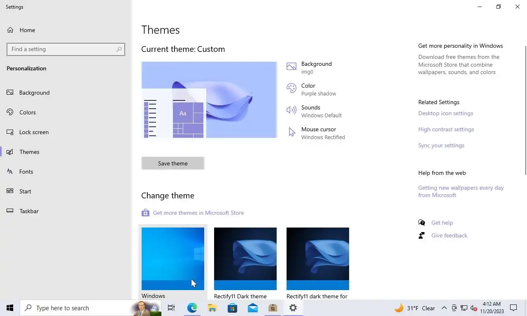Click the Color palette icon
This screenshot has height=316, width=527.
click(x=291, y=88)
